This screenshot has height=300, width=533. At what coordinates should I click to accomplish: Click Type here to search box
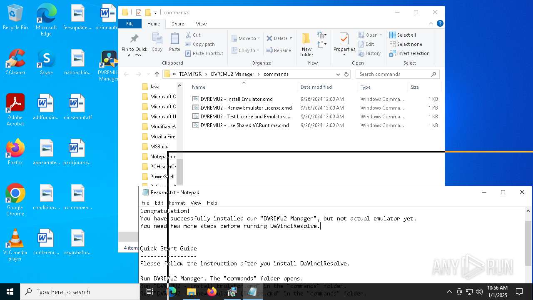(80, 292)
